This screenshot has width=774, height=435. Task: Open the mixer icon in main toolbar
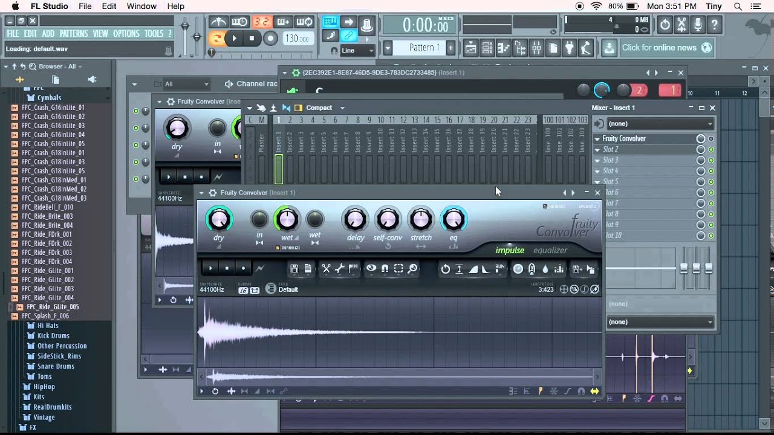tap(536, 48)
